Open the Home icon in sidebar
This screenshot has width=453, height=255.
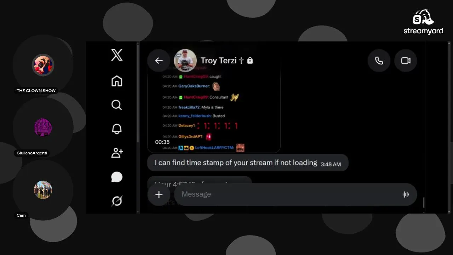click(117, 81)
